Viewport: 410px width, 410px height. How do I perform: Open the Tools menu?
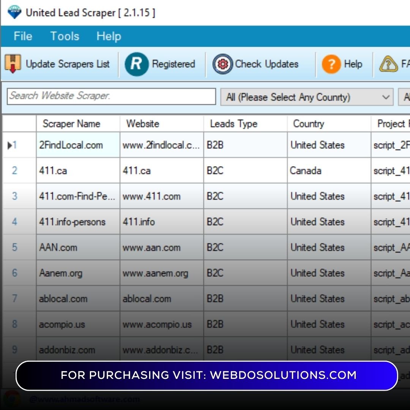point(65,36)
